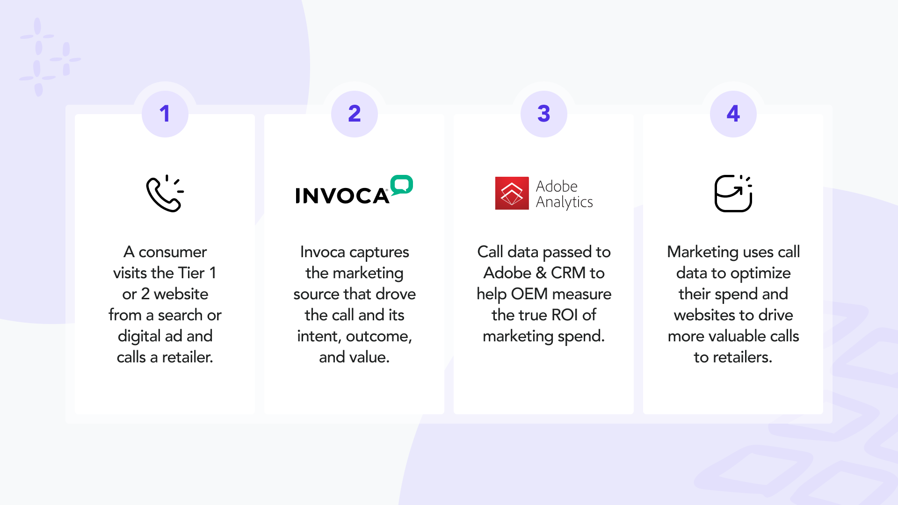This screenshot has width=898, height=505.
Task: Select the first white step card
Action: [165, 388]
